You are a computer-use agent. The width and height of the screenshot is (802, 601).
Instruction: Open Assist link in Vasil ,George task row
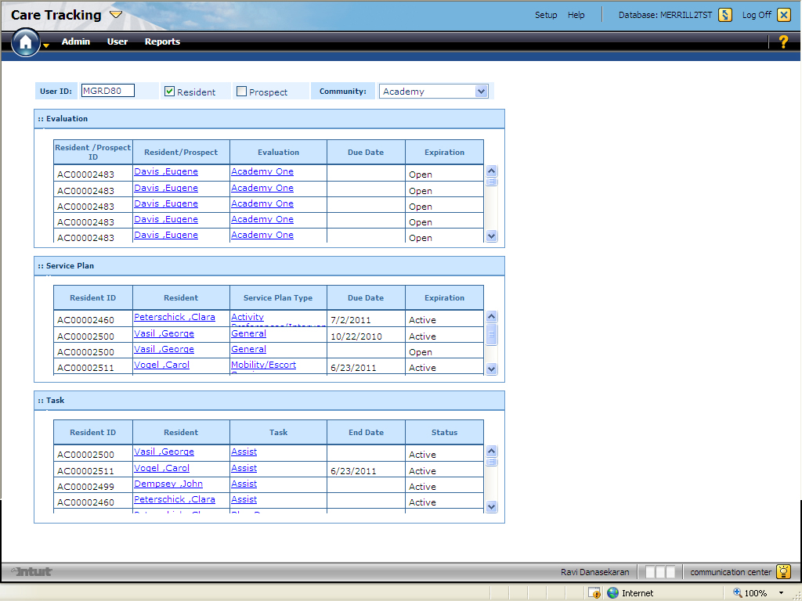pyautogui.click(x=244, y=452)
